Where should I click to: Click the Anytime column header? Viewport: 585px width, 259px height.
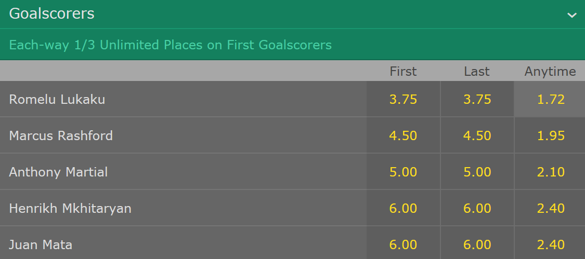(550, 71)
